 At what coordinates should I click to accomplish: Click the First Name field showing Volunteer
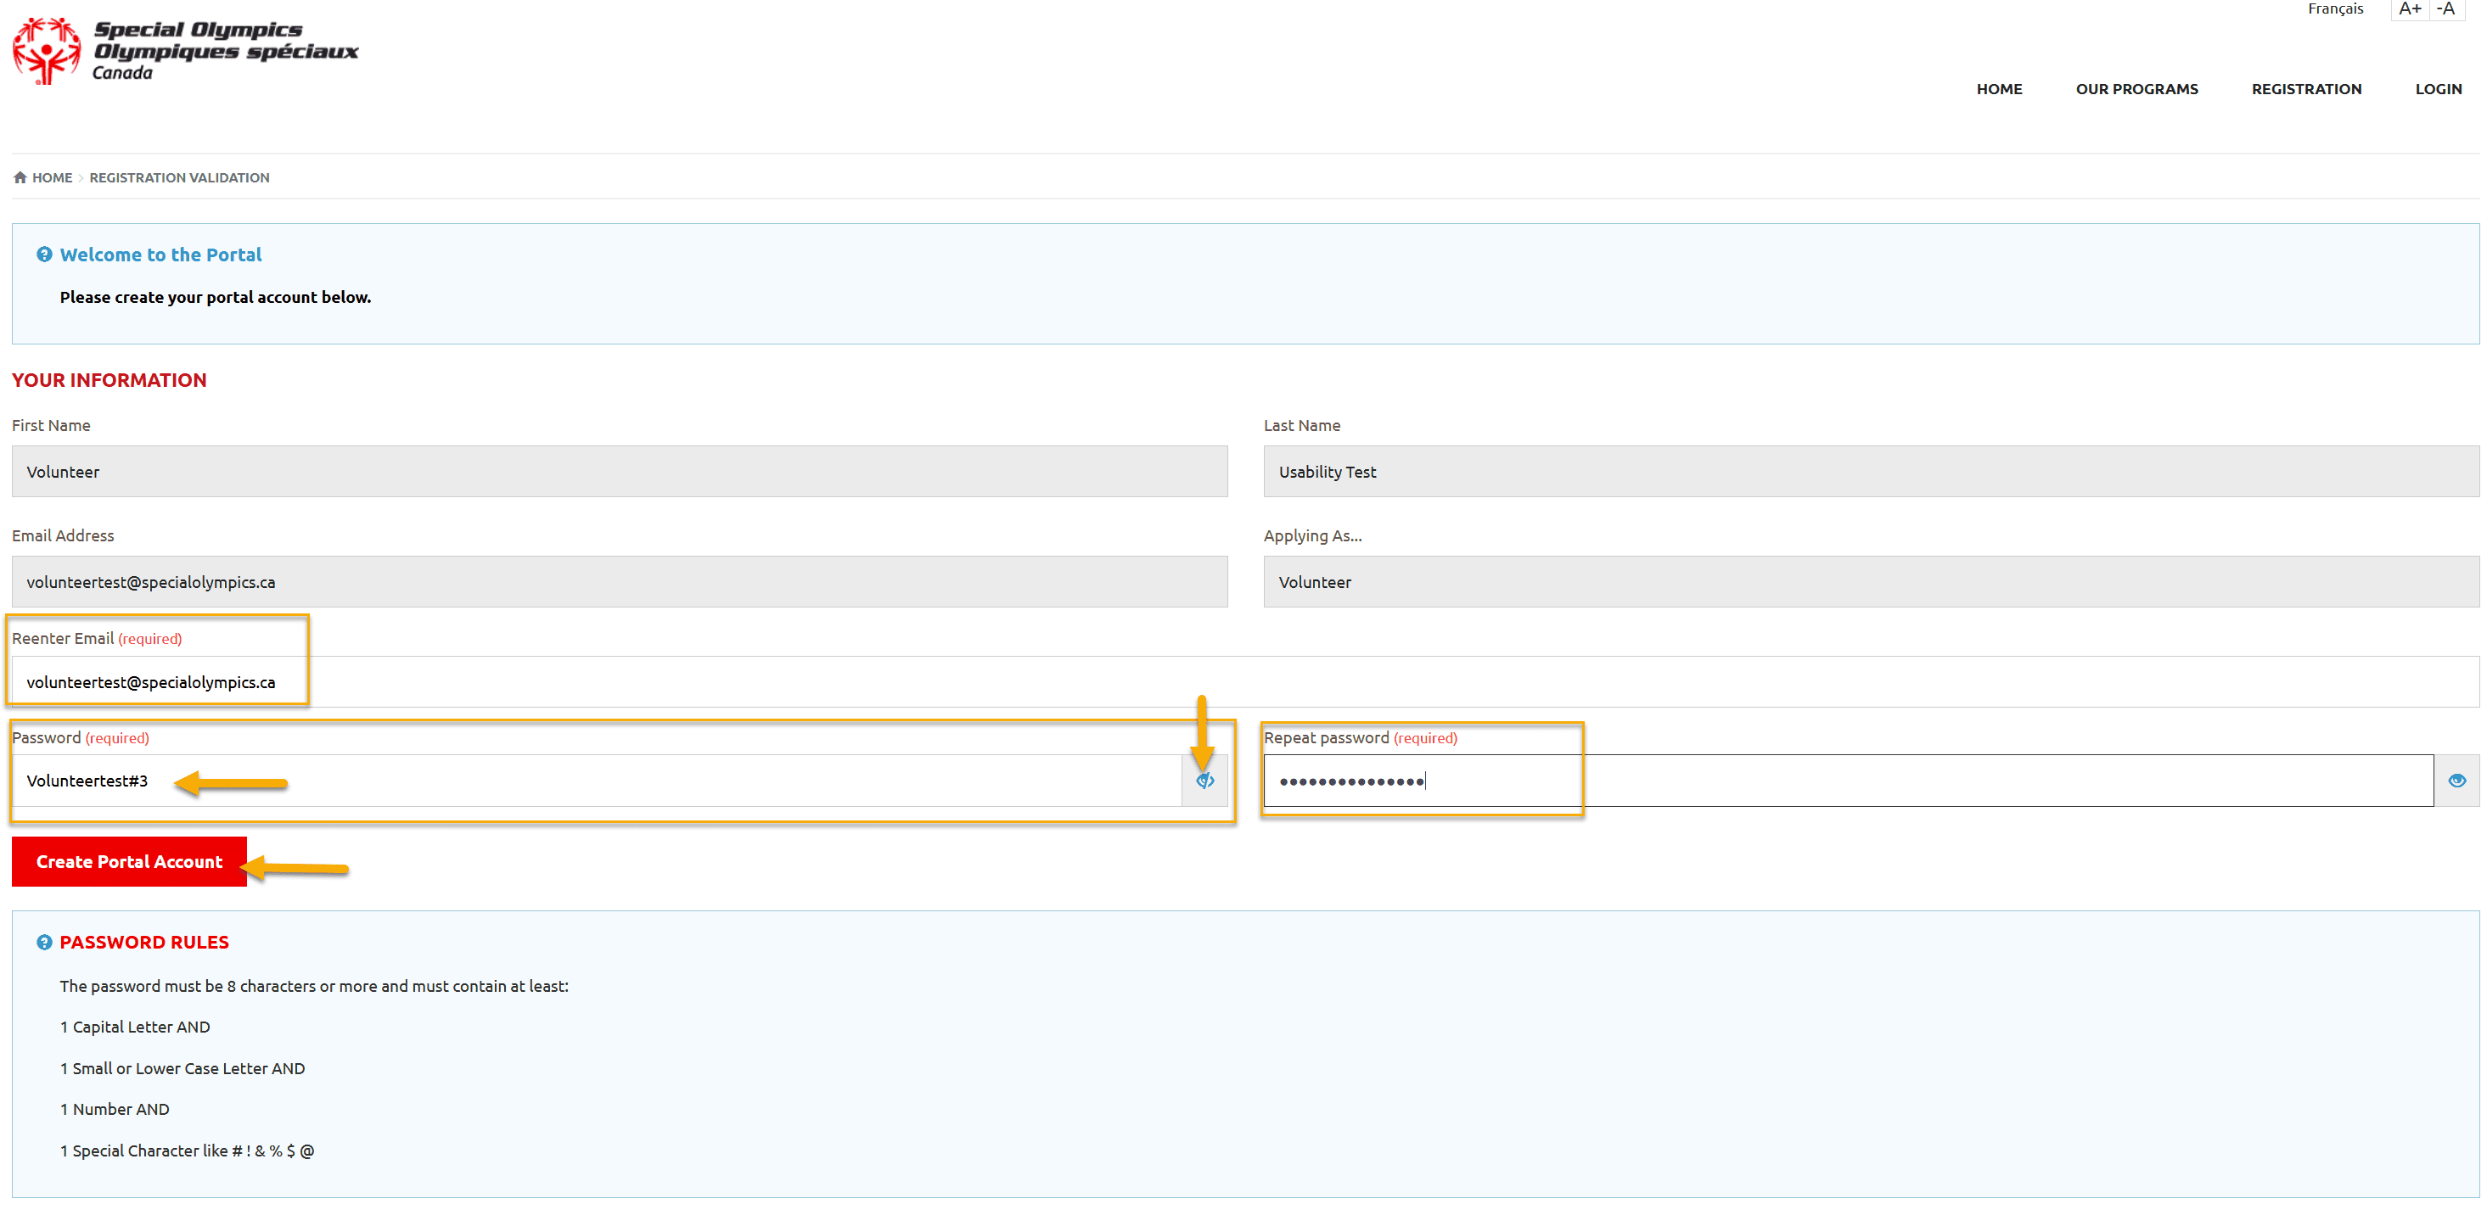pyautogui.click(x=620, y=472)
